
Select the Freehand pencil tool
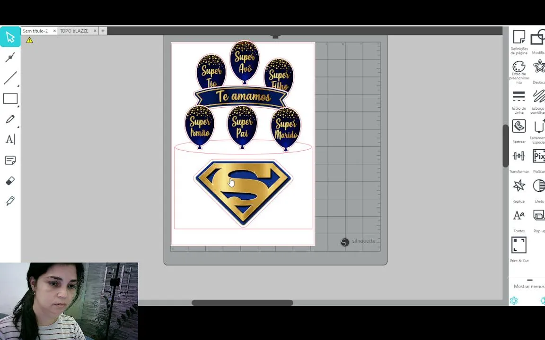[x=10, y=119]
